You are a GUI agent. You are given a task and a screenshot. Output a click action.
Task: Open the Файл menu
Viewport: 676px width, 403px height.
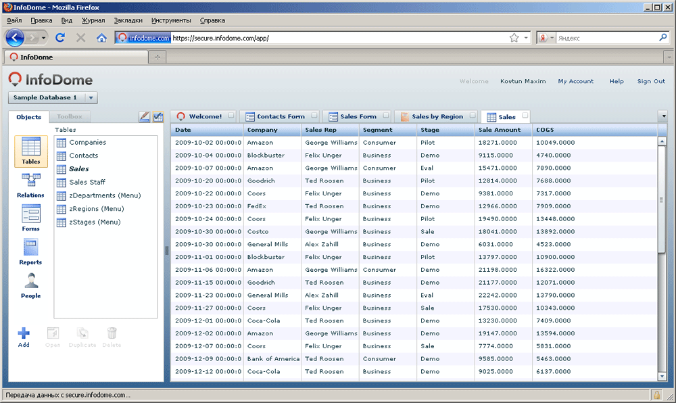pyautogui.click(x=14, y=20)
